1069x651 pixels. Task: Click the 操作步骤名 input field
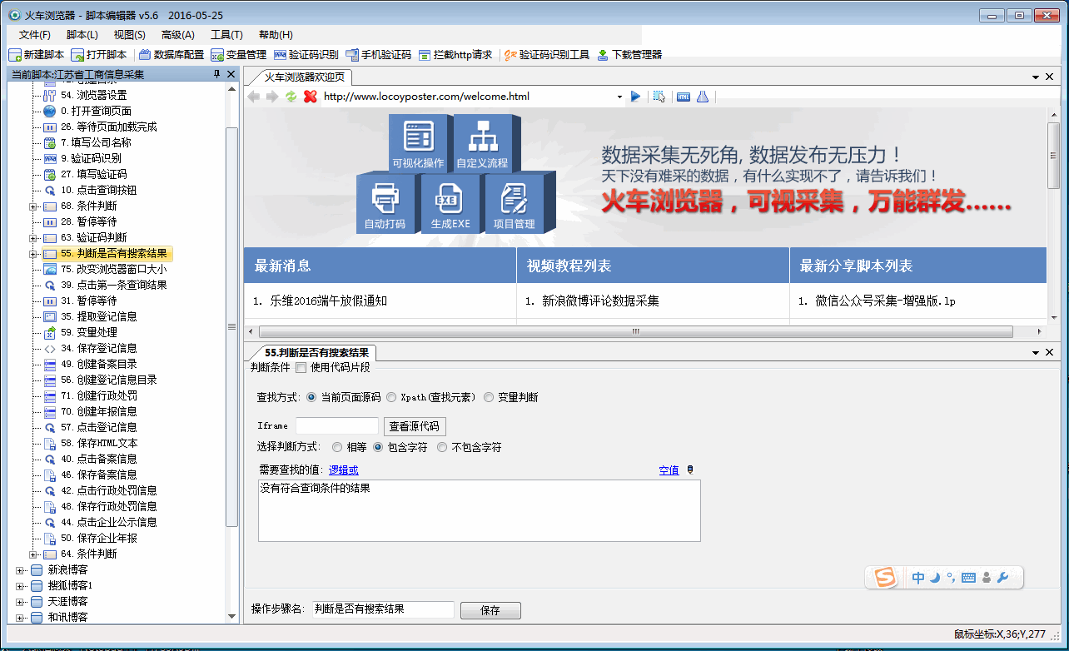pyautogui.click(x=384, y=609)
